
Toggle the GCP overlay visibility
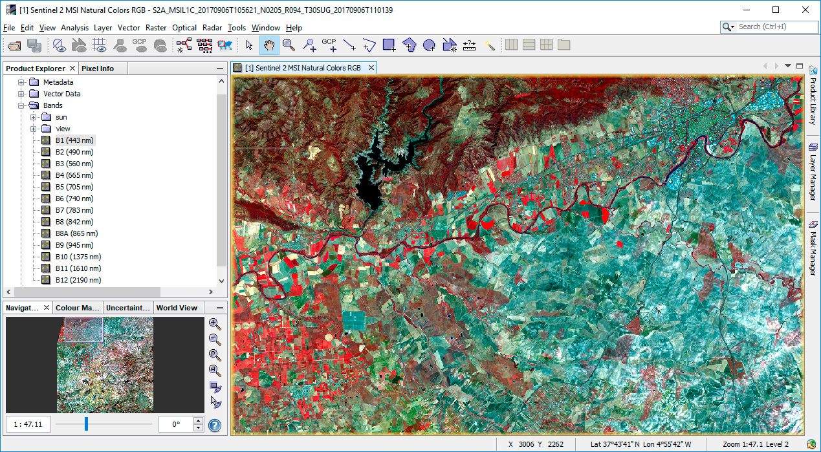pos(140,45)
